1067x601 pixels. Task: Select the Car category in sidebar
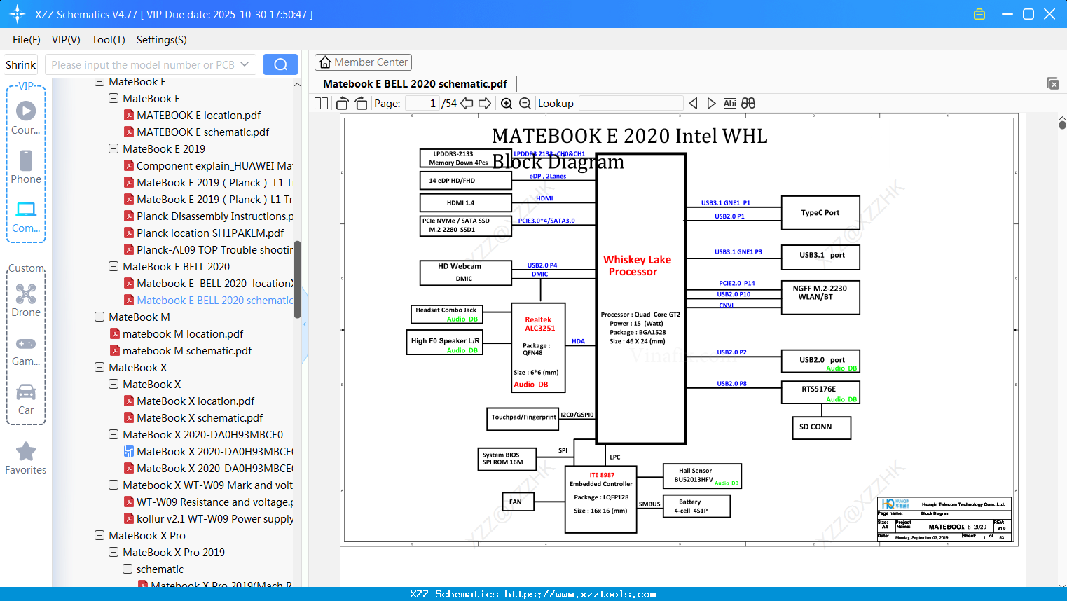pyautogui.click(x=26, y=399)
